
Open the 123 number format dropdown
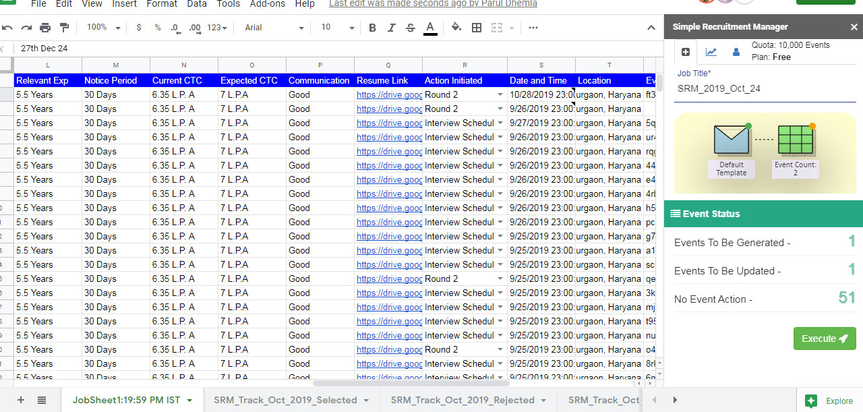point(217,28)
